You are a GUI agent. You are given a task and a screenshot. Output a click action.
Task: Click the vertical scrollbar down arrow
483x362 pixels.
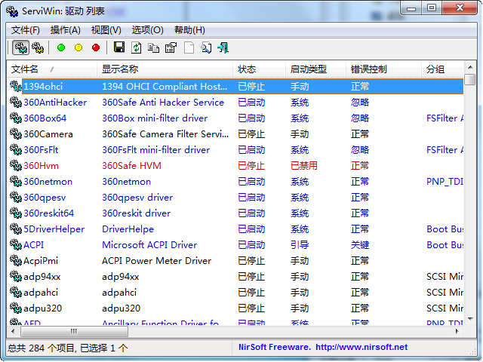[x=470, y=319]
